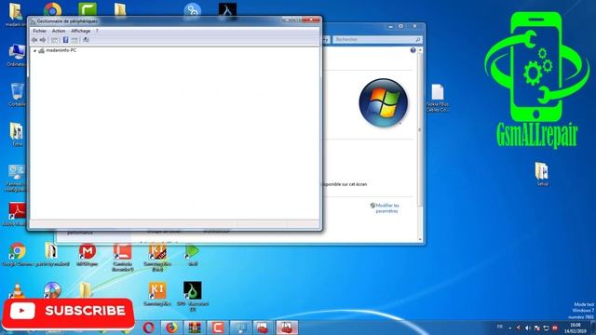This screenshot has width=596, height=335.
Task: Open the Action menu
Action: [x=59, y=31]
